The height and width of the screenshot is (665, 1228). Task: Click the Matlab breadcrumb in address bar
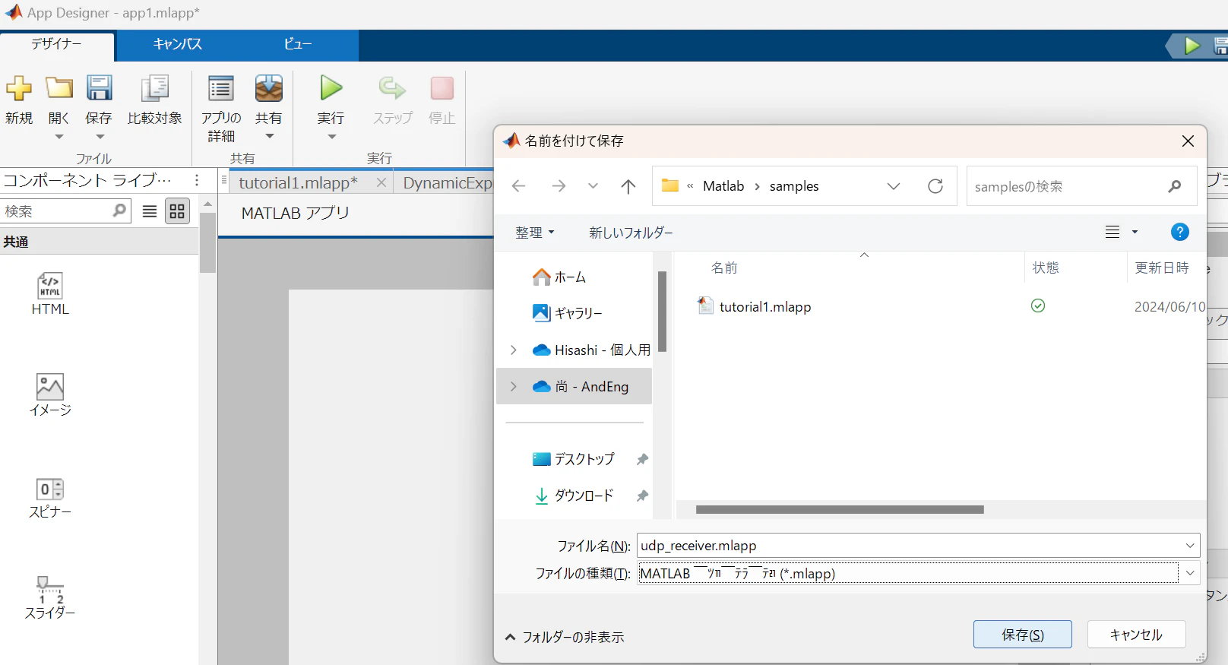click(723, 186)
